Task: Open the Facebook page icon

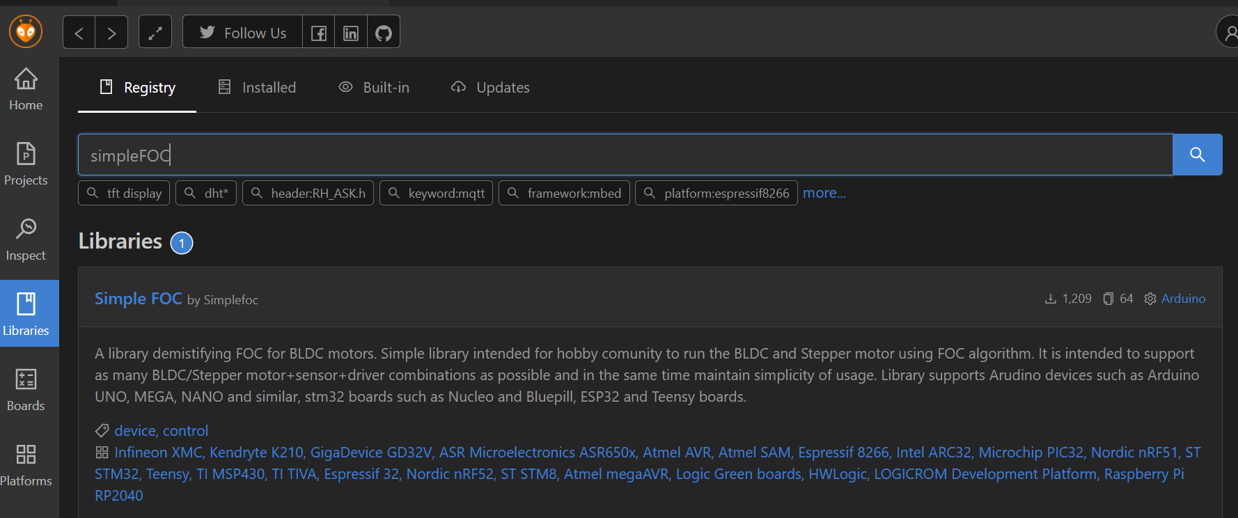Action: point(319,33)
